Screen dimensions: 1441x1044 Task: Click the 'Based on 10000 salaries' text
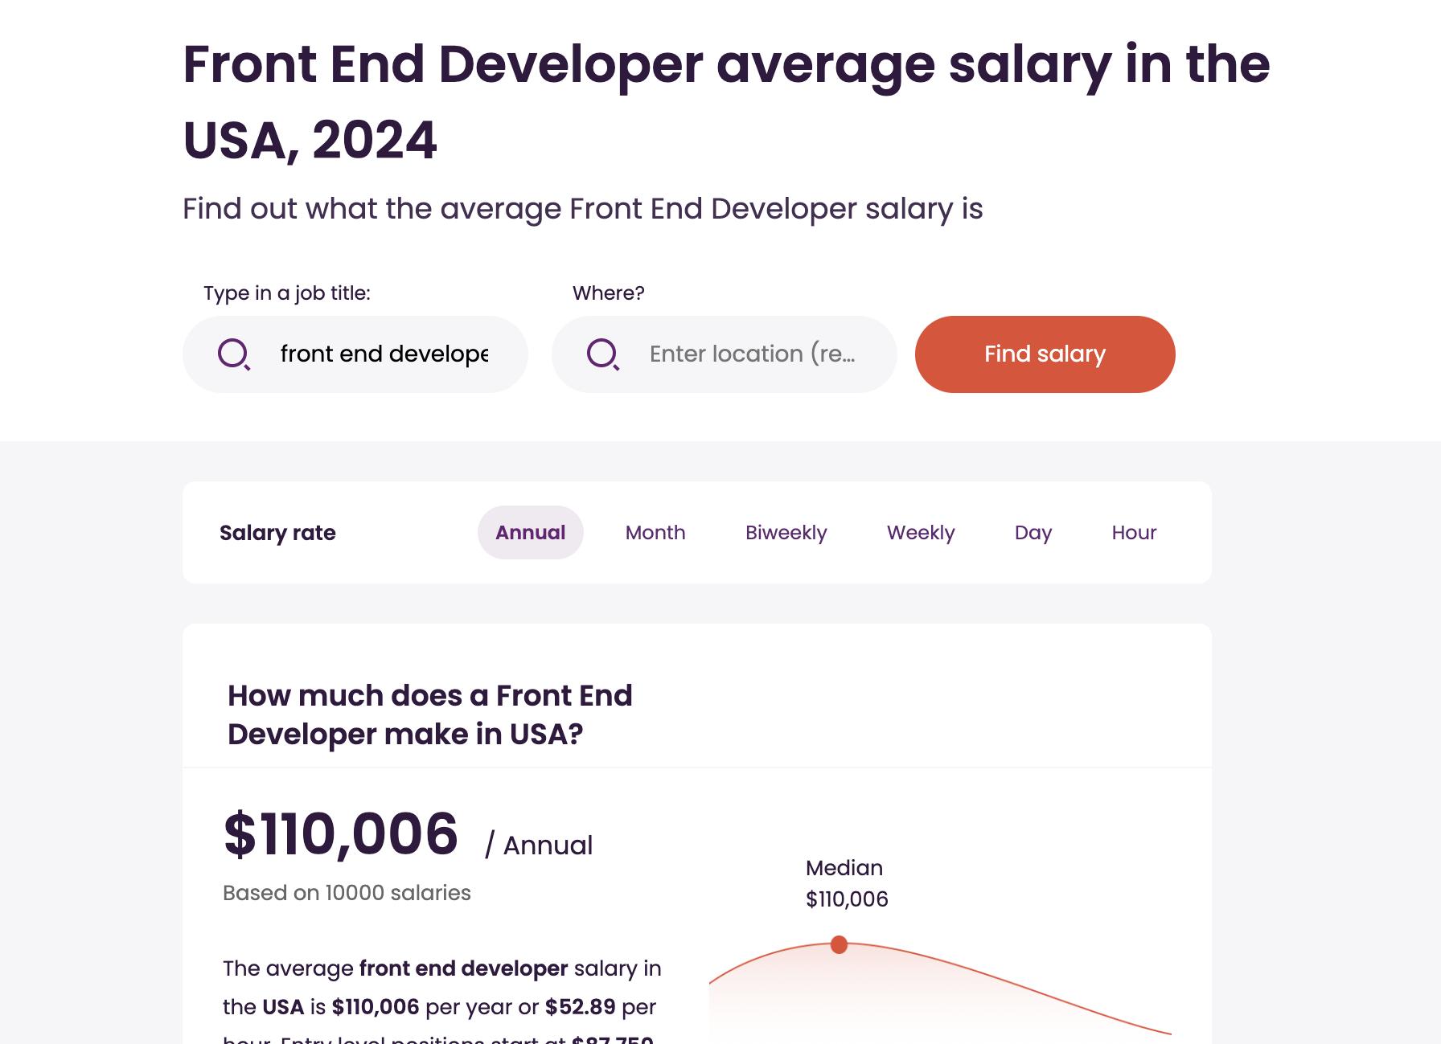[347, 893]
